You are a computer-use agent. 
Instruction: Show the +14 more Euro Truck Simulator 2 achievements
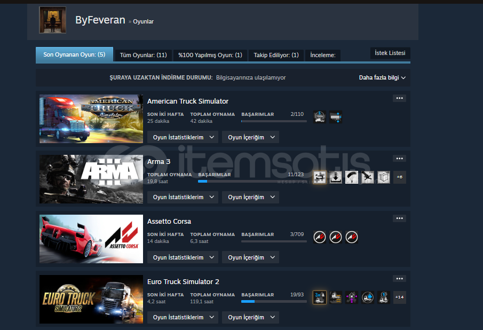[x=400, y=297]
